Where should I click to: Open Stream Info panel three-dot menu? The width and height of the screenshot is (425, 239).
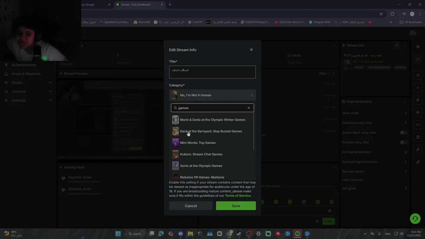pos(404,45)
